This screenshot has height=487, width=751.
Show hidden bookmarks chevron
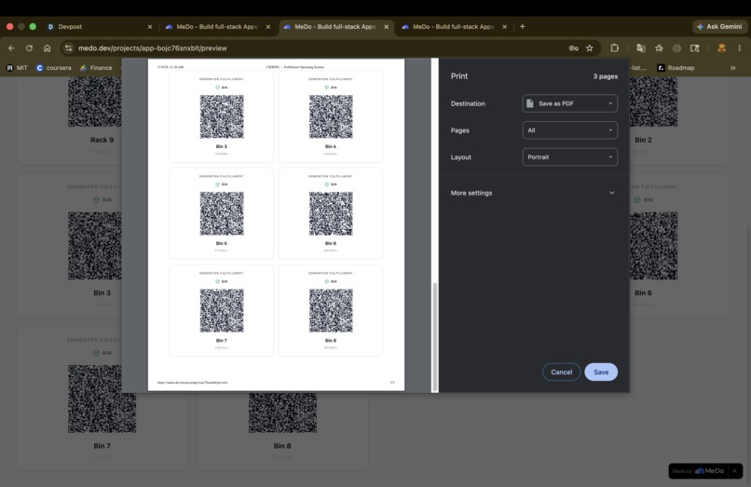click(732, 68)
